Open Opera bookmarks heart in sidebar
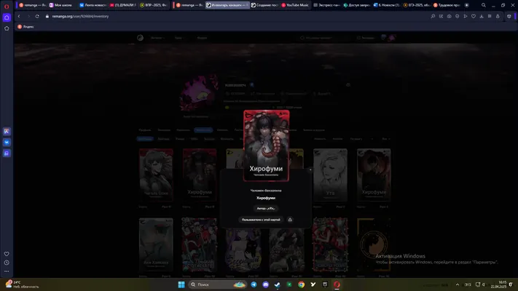 [7, 254]
